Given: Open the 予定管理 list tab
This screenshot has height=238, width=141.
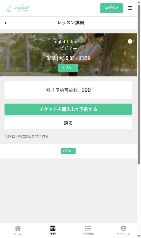Looking at the screenshot, I should [x=88, y=230].
